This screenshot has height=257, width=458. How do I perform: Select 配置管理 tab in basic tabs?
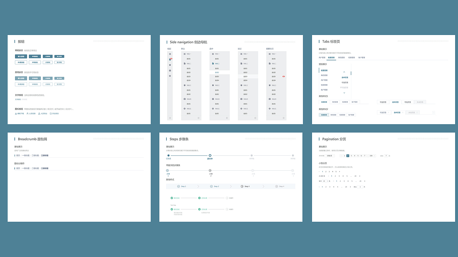point(331,57)
